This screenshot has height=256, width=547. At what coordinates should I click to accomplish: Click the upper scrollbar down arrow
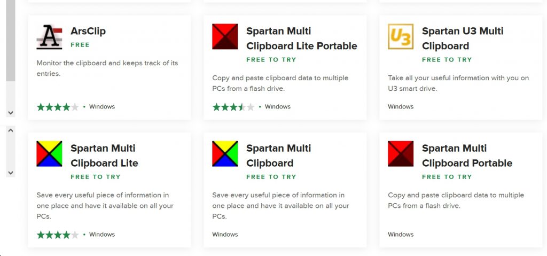11,113
